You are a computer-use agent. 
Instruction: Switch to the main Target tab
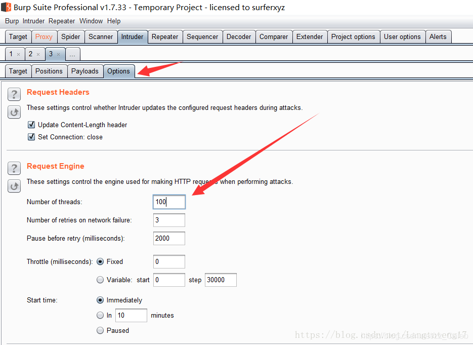(18, 37)
